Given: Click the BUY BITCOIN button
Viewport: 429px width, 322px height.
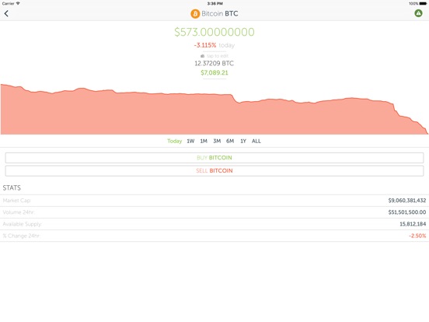Looking at the screenshot, I should (x=214, y=158).
